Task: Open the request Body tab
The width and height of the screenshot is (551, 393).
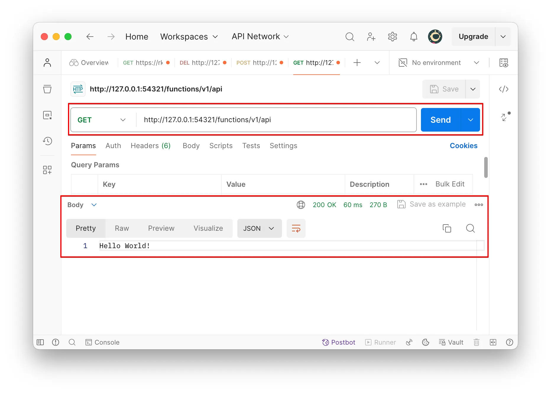Action: (191, 146)
